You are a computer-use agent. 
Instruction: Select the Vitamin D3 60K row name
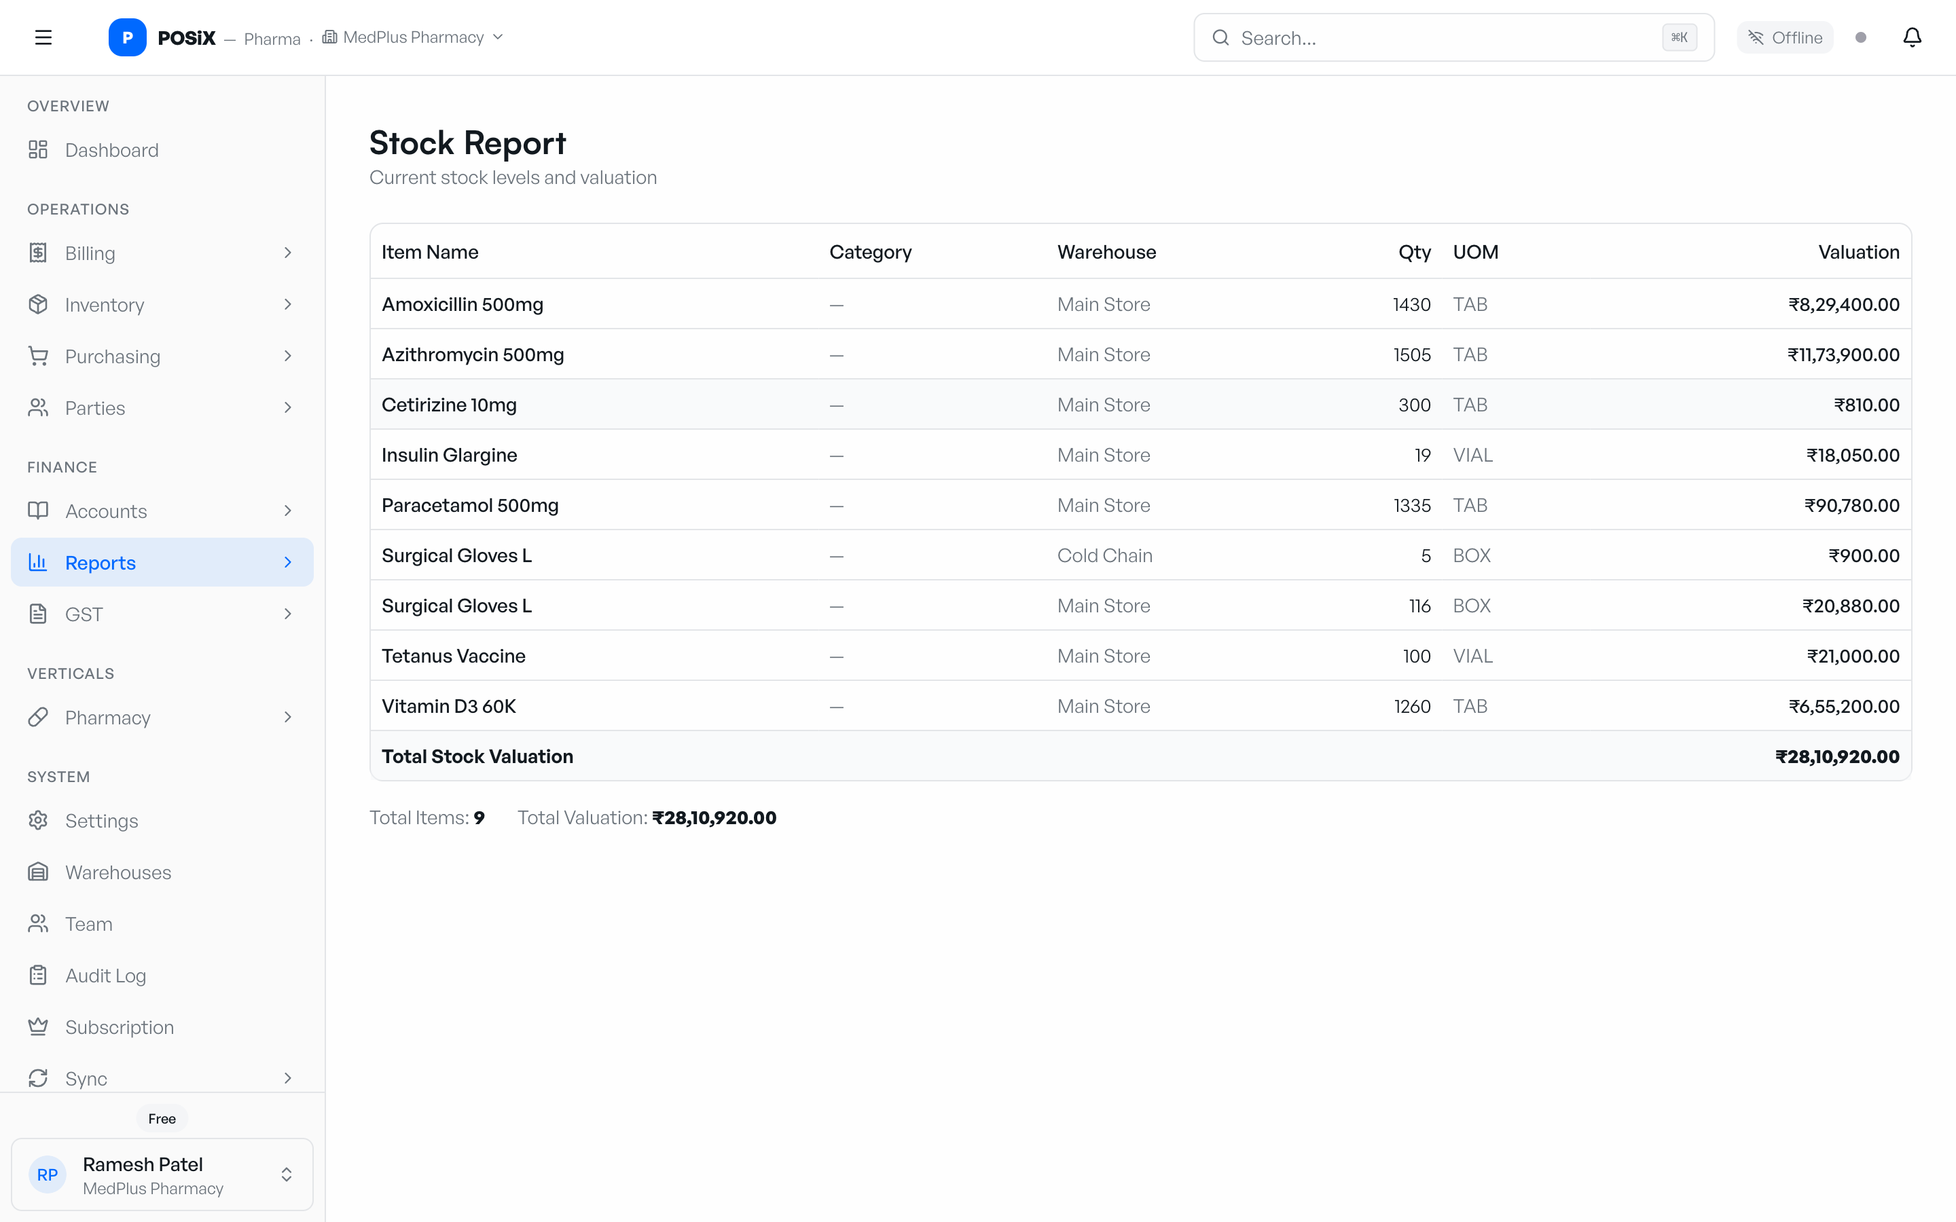tap(448, 706)
